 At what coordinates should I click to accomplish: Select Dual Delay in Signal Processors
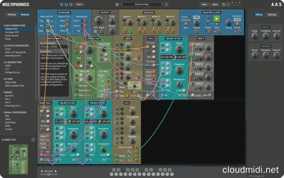pos(10,123)
